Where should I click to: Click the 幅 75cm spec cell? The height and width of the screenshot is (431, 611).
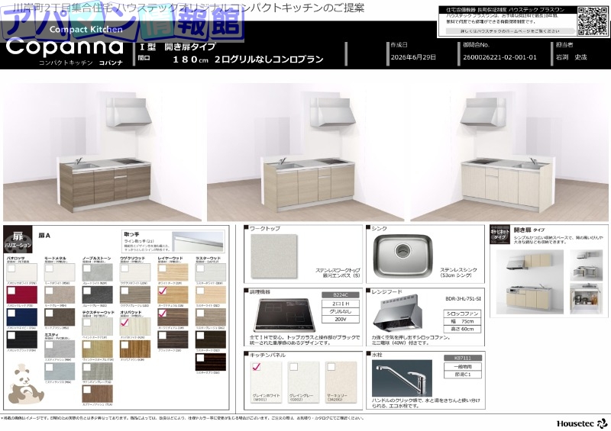[x=462, y=321]
